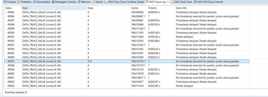Switch to the Memory tab

pos(84,2)
